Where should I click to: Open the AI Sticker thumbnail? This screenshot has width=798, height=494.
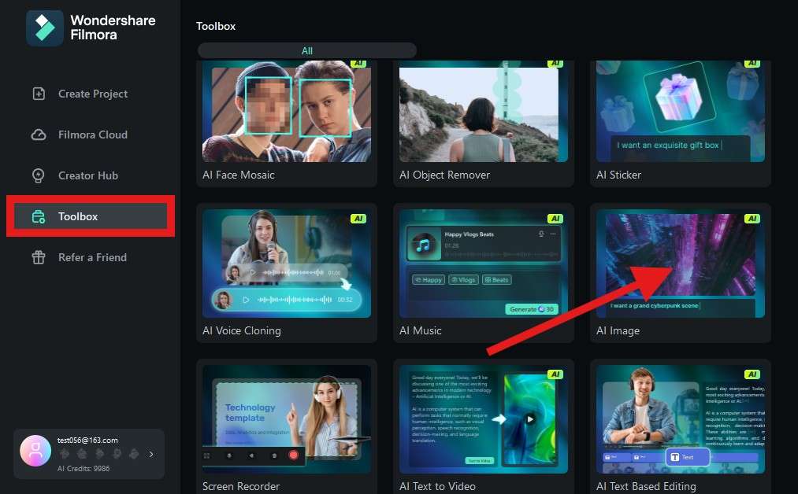click(x=681, y=111)
